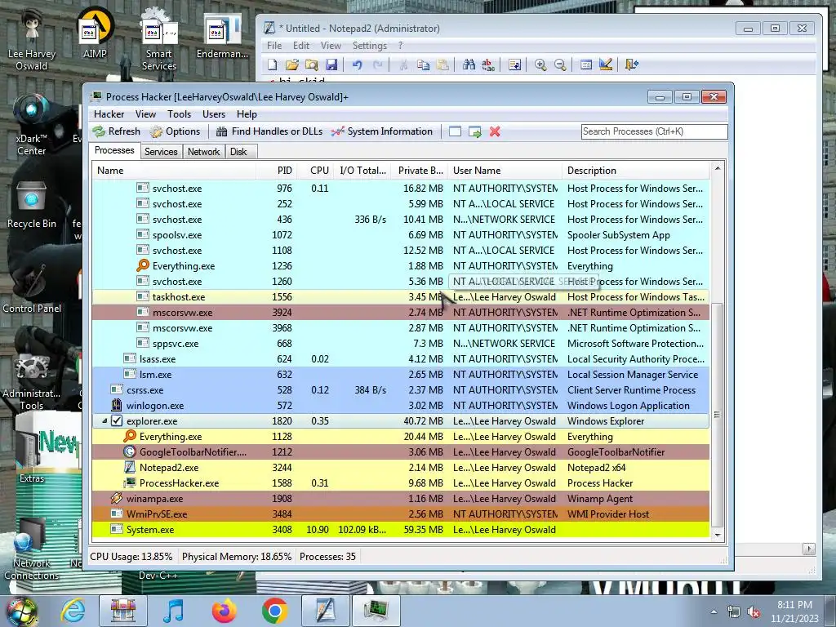Click the Paste icon in Notepad2 toolbar
836x627 pixels.
[x=442, y=65]
